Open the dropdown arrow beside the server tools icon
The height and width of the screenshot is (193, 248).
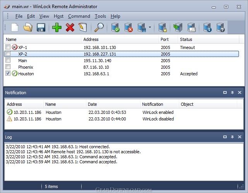[x=150, y=27]
